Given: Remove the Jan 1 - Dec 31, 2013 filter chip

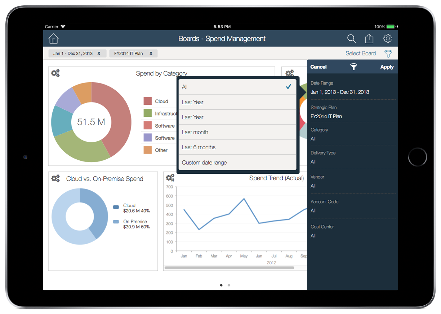Looking at the screenshot, I should pos(99,54).
